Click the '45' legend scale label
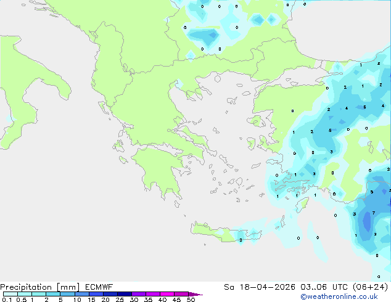Image resolution: width=391 pixels, height=302 pixels. pyautogui.click(x=176, y=300)
